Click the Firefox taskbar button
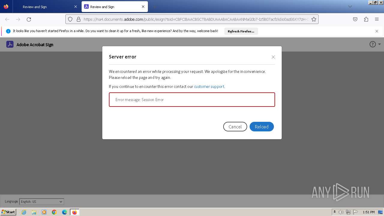 point(75,212)
